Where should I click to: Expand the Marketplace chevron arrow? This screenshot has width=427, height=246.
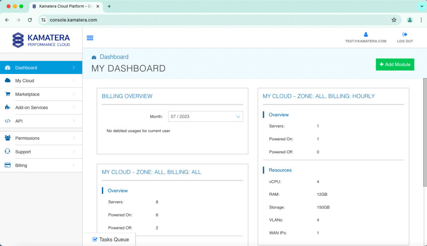pos(73,94)
